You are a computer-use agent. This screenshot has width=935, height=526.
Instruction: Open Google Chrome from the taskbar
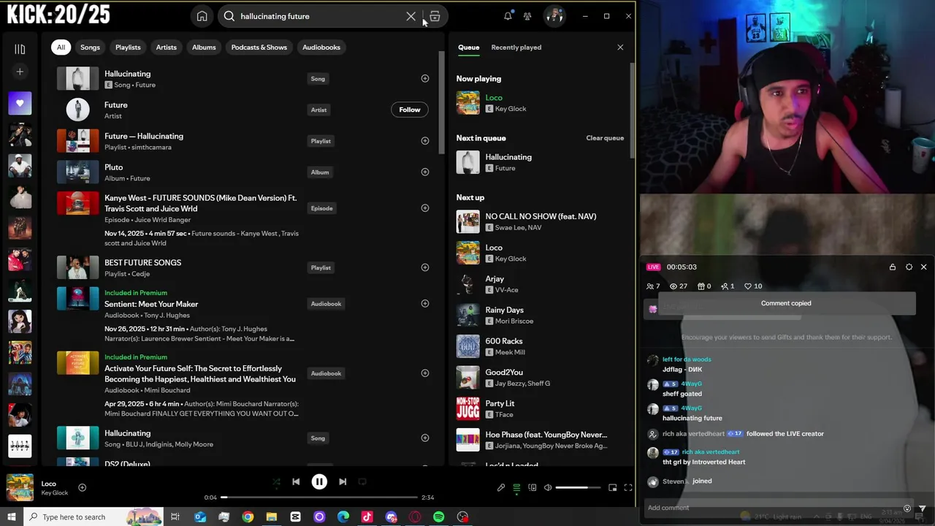[x=248, y=517]
